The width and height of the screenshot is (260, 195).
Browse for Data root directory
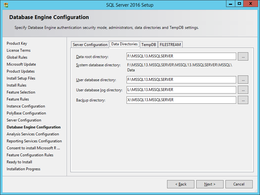tap(243, 56)
